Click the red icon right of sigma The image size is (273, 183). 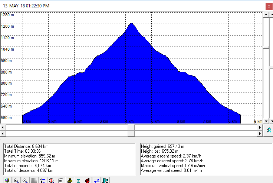click(87, 180)
